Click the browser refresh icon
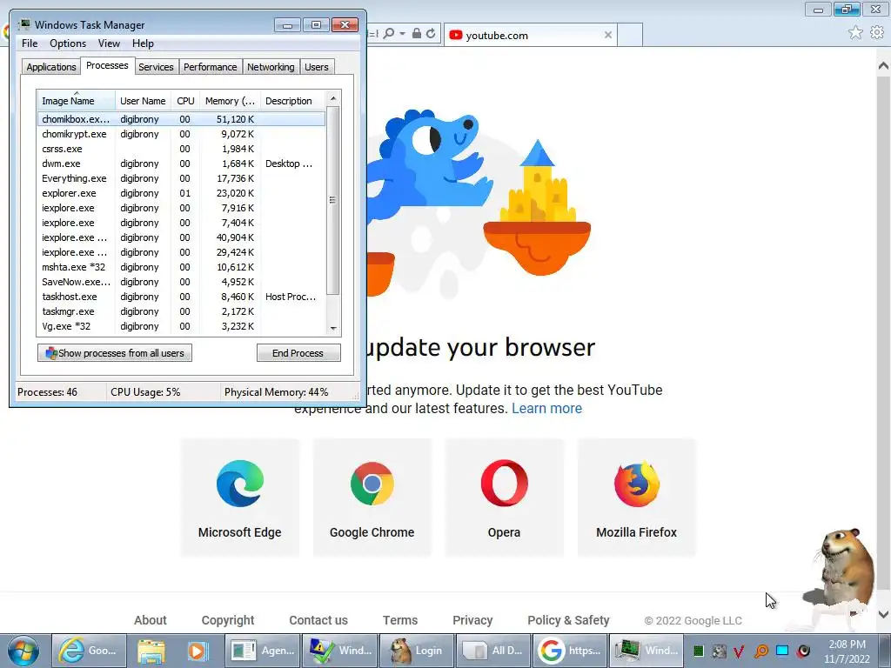This screenshot has height=668, width=891. click(431, 34)
